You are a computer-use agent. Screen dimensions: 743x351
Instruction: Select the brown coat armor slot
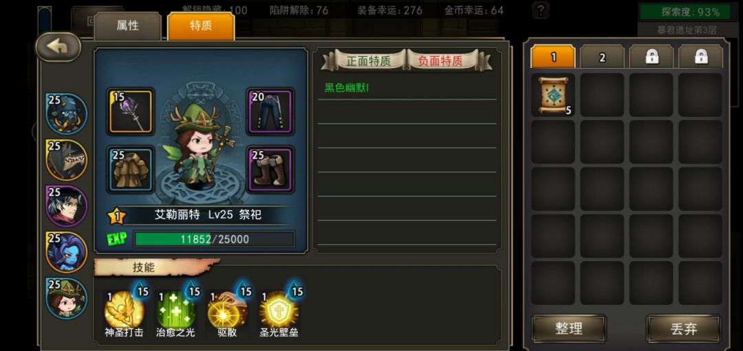coord(130,170)
